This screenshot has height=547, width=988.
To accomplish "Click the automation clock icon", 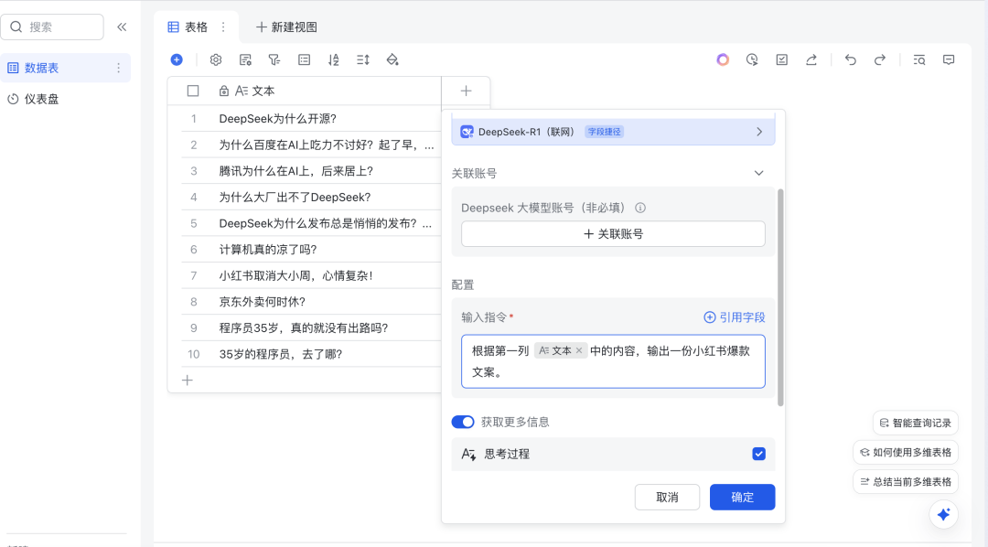I will click(x=752, y=59).
